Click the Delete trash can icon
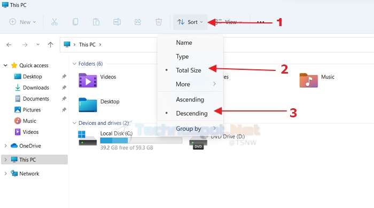The width and height of the screenshot is (374, 208). (x=159, y=22)
